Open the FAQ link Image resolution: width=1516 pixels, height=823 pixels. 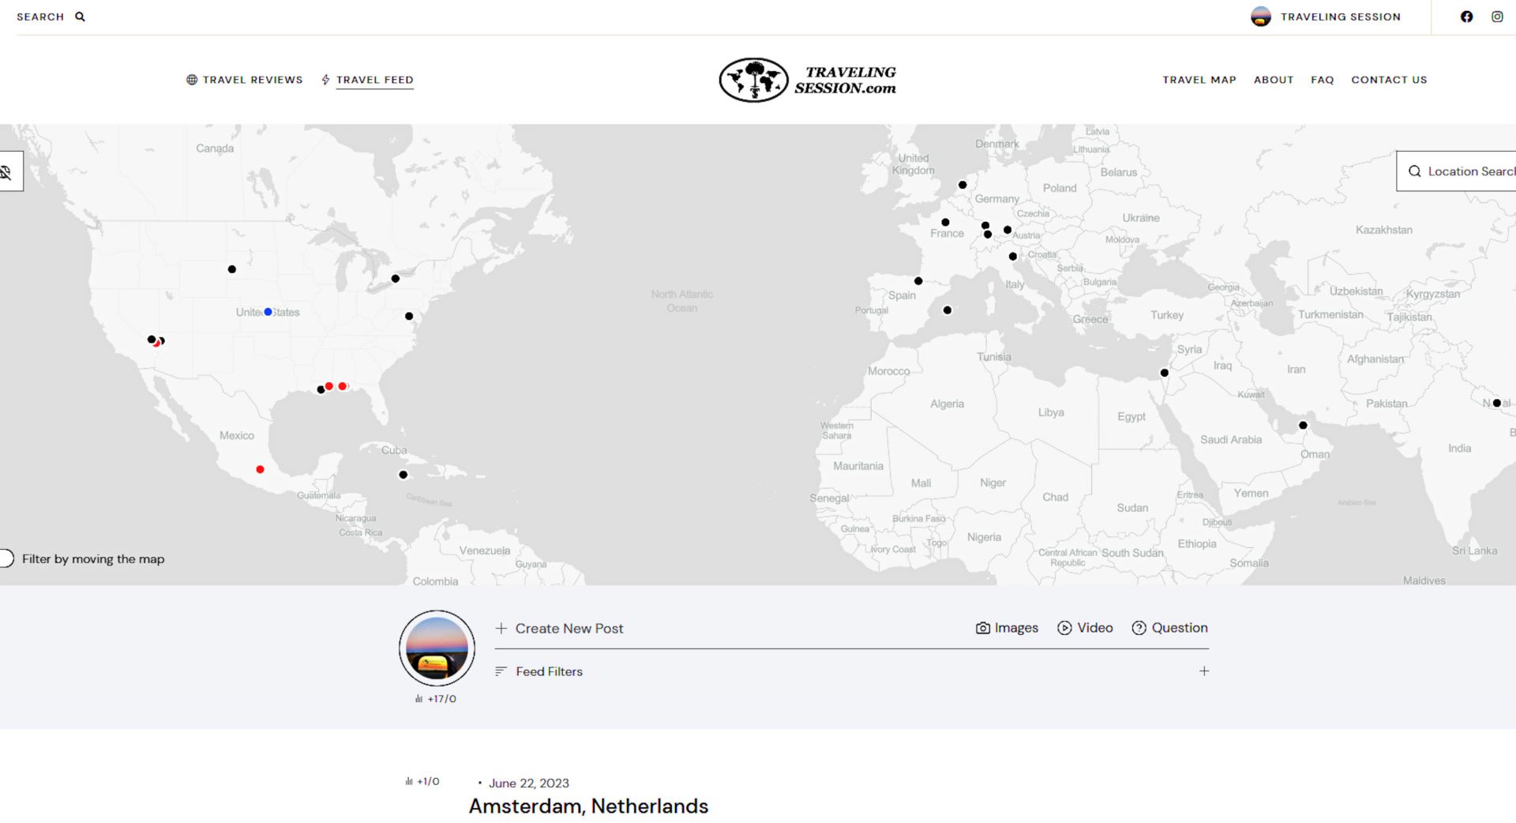(1322, 80)
